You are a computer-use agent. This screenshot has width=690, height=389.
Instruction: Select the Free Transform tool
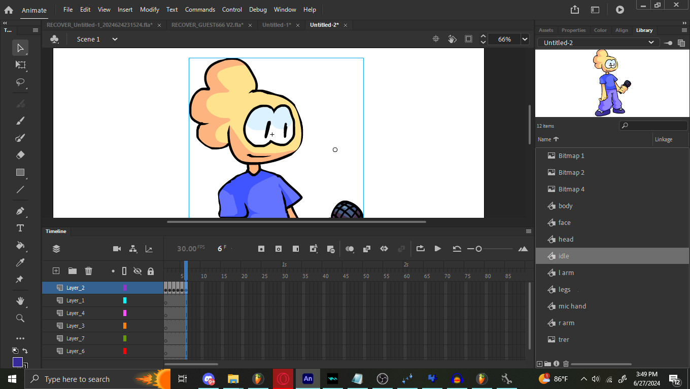(x=20, y=65)
